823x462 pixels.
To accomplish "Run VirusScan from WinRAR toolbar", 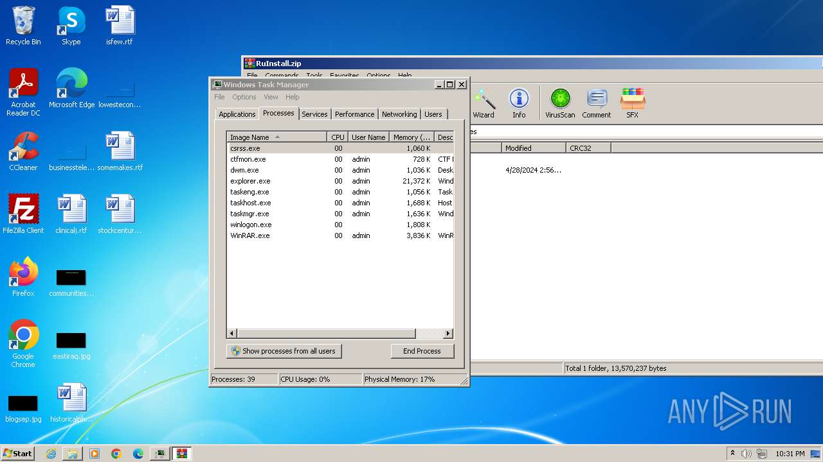I will coord(560,103).
